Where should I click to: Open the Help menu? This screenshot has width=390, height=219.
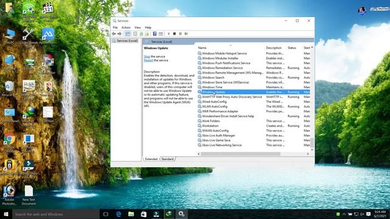point(148,27)
